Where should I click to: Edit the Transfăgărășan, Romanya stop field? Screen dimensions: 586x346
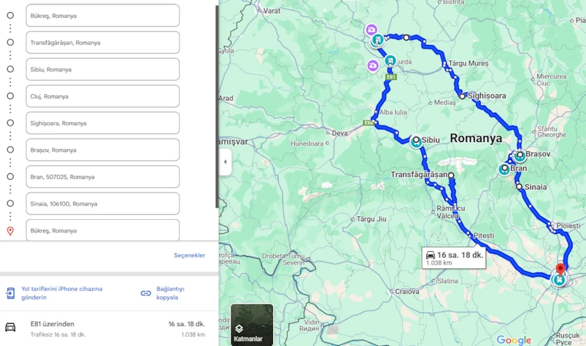102,43
